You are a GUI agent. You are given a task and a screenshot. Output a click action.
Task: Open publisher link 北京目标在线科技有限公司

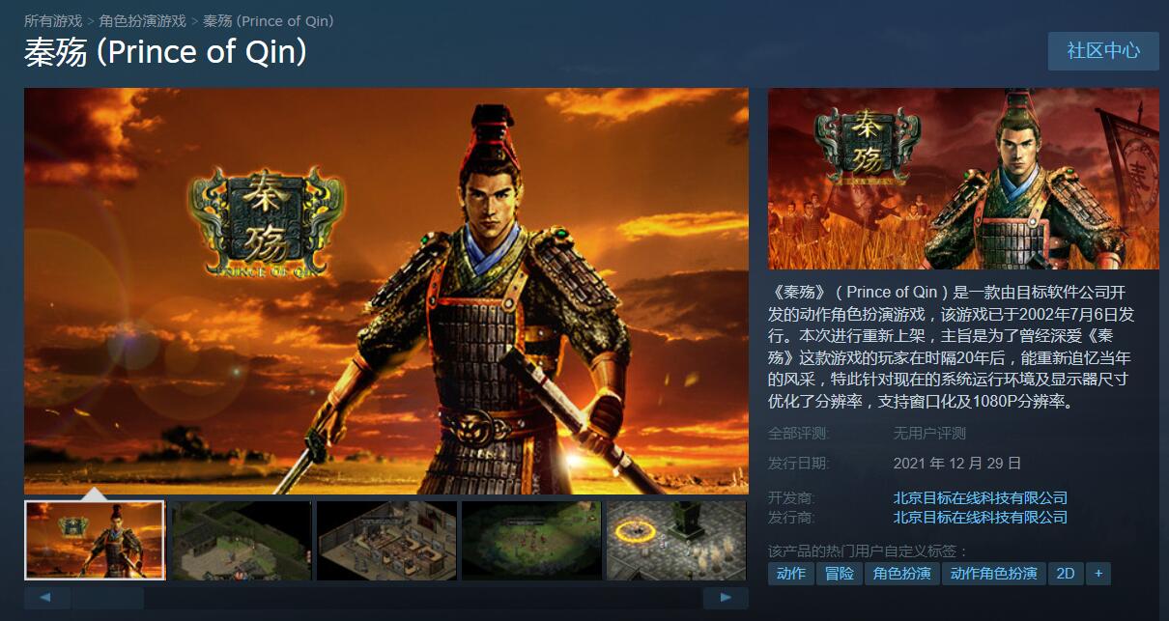(981, 518)
